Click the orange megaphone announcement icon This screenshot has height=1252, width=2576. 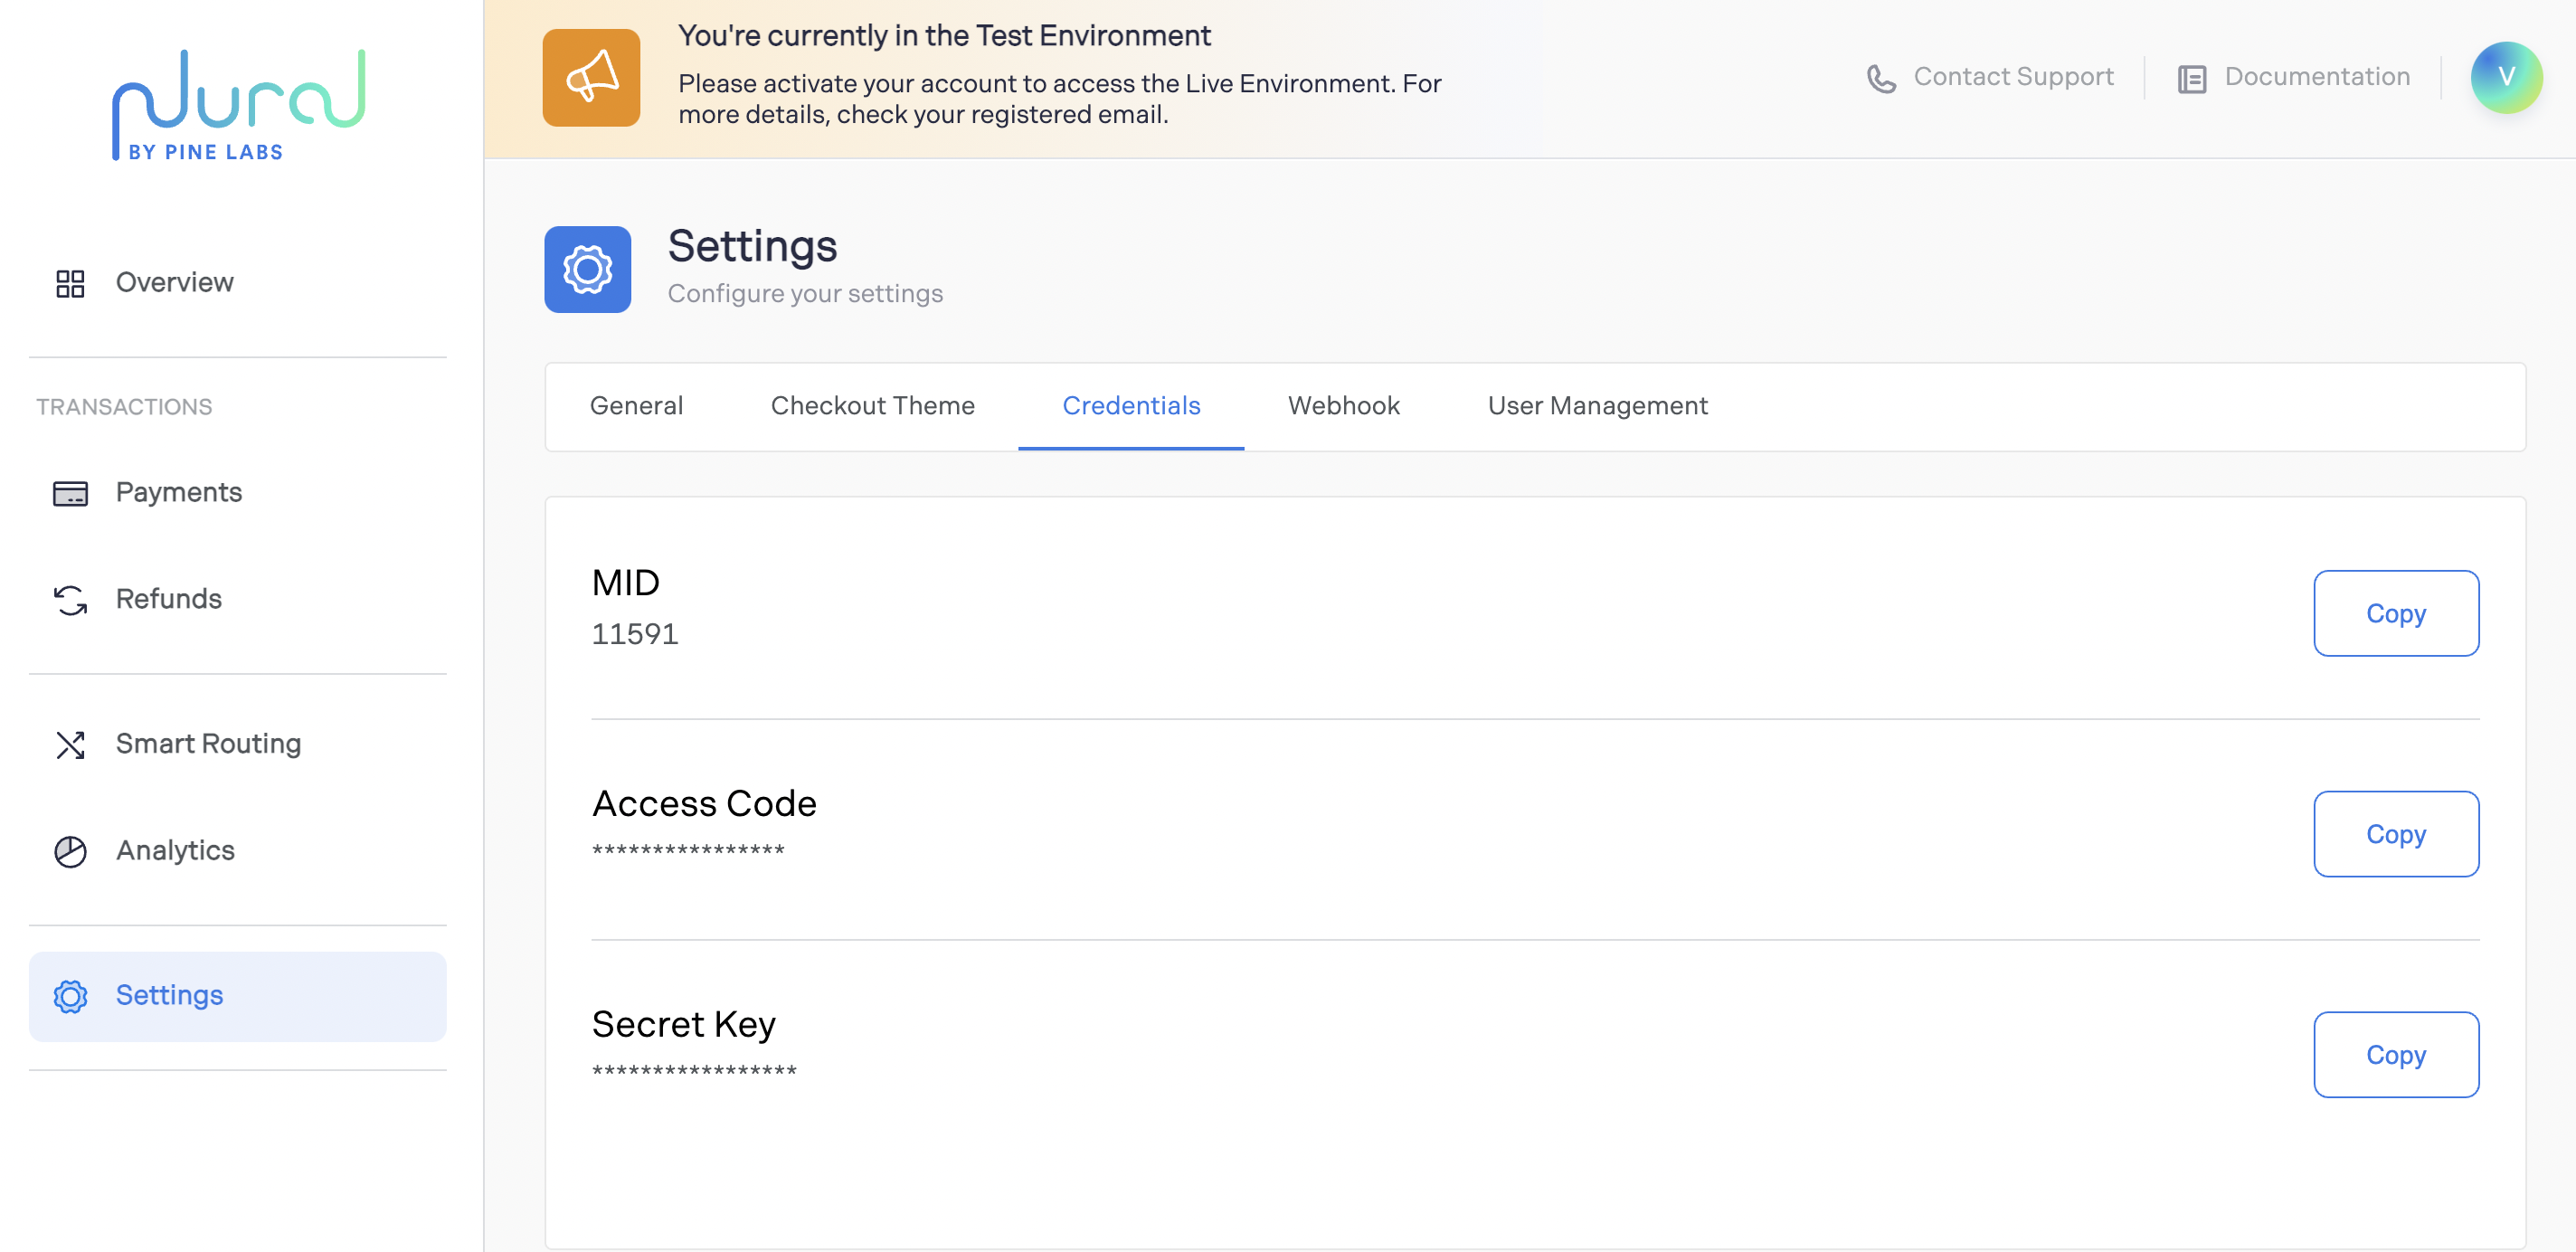click(x=591, y=77)
